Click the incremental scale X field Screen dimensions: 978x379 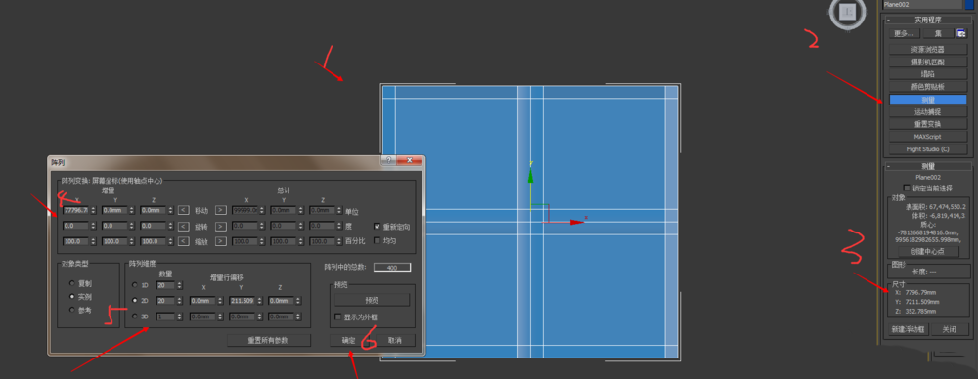[76, 241]
